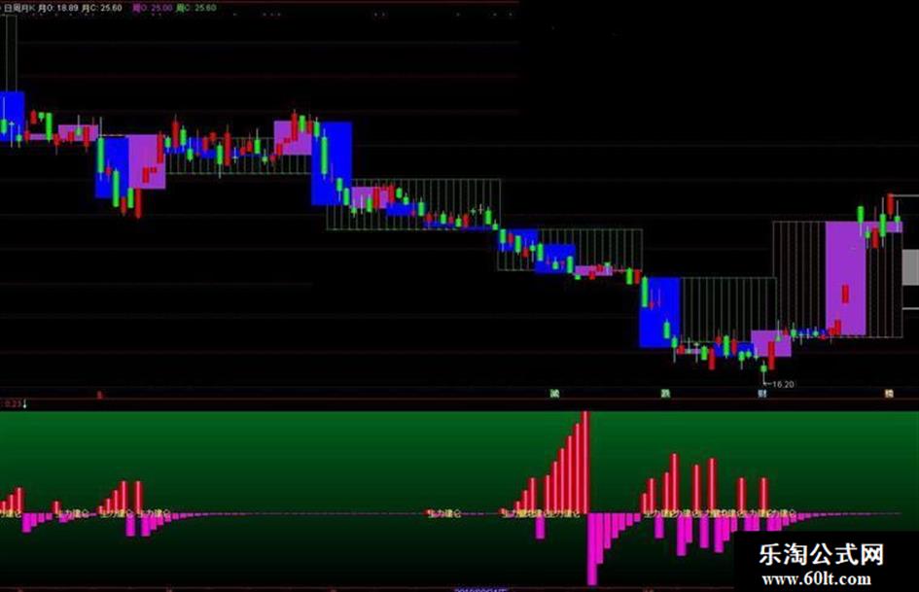Select the green 跌 event marker on the timeline
The height and width of the screenshot is (592, 919).
click(x=665, y=394)
